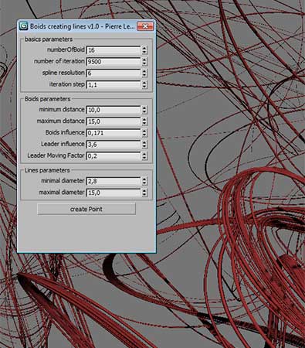Image resolution: width=305 pixels, height=348 pixels.
Task: Decrease iteration step with spinner down arrow
Action: [144, 87]
